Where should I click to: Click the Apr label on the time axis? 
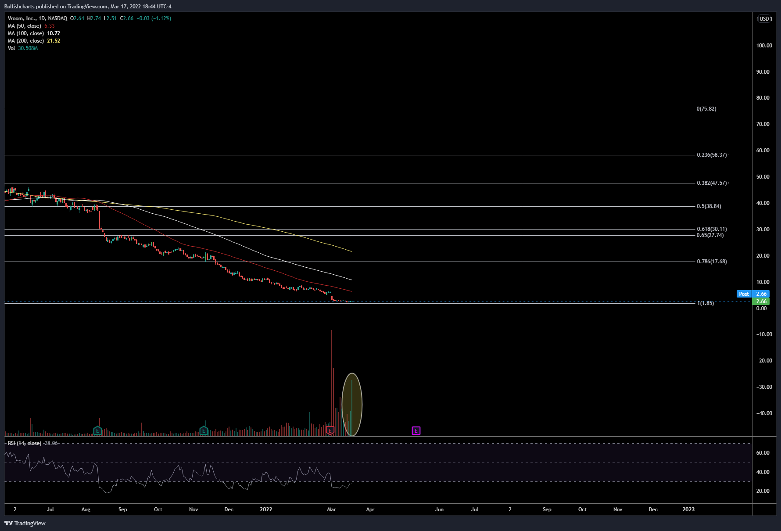[370, 509]
